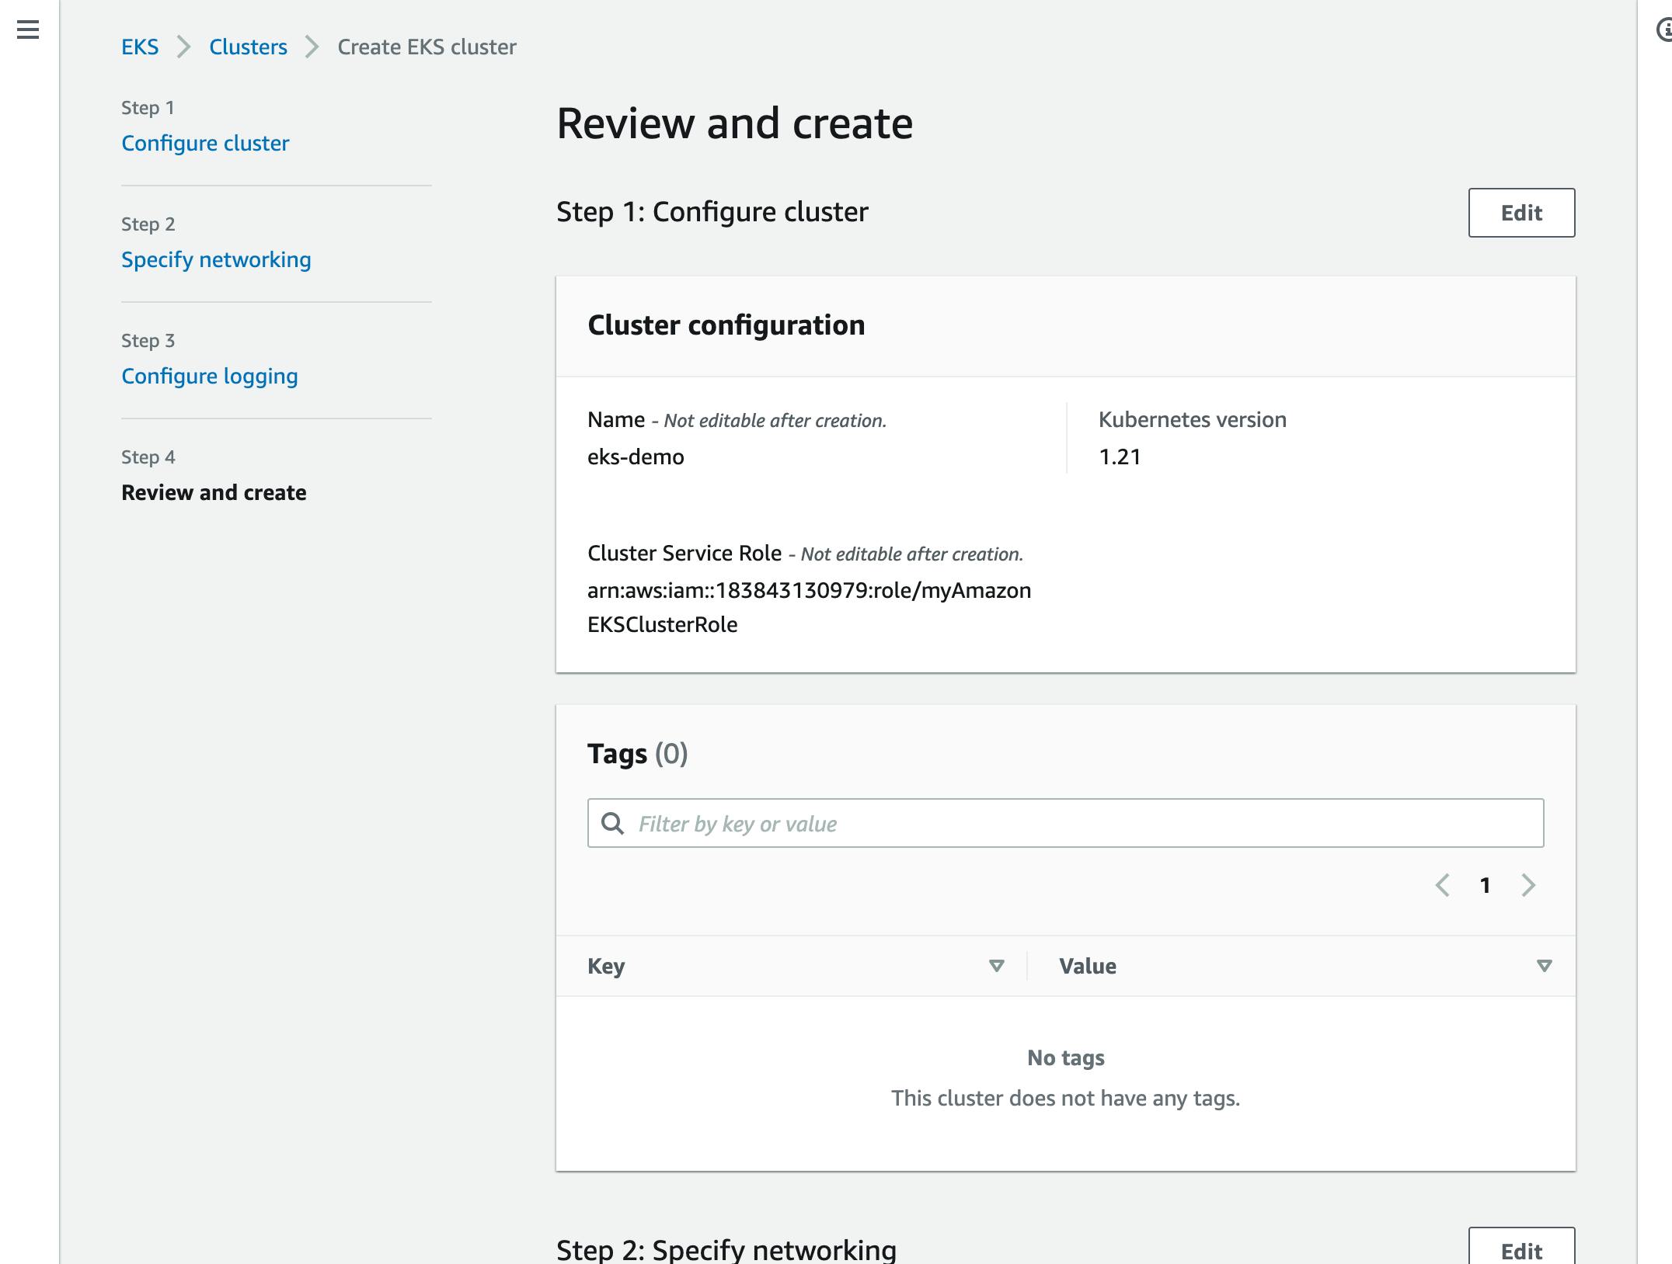Open EKS breadcrumb link
Image resolution: width=1672 pixels, height=1264 pixels.
point(140,47)
